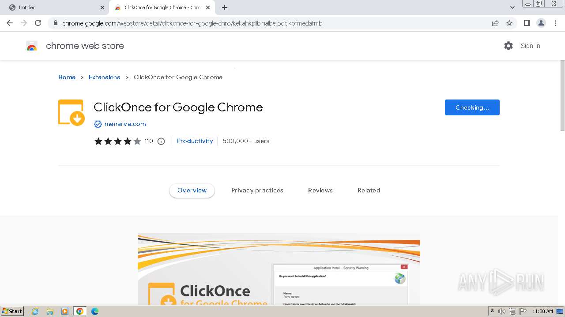Click the chrome web store title
Screen dimensions: 565x317
tap(85, 46)
